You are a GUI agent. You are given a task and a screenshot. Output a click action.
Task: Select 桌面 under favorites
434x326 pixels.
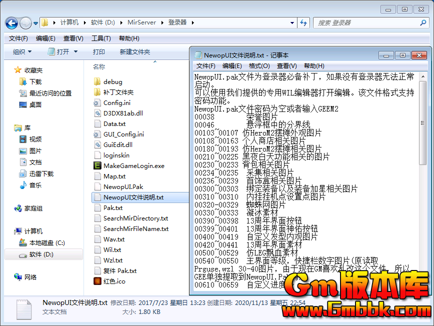click(35, 105)
